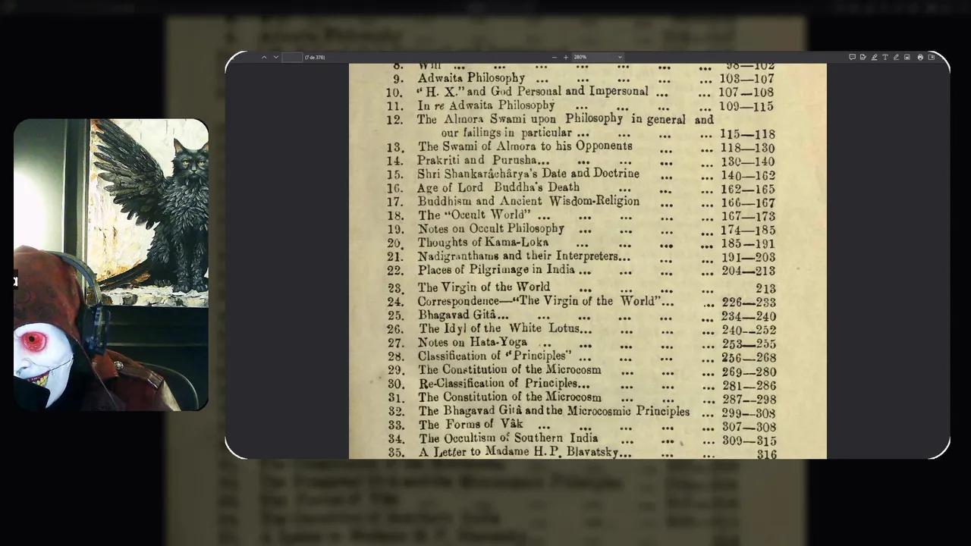Click "Buddhism and Ancient Wisdom-Religion" entry
The height and width of the screenshot is (546, 971).
(528, 202)
